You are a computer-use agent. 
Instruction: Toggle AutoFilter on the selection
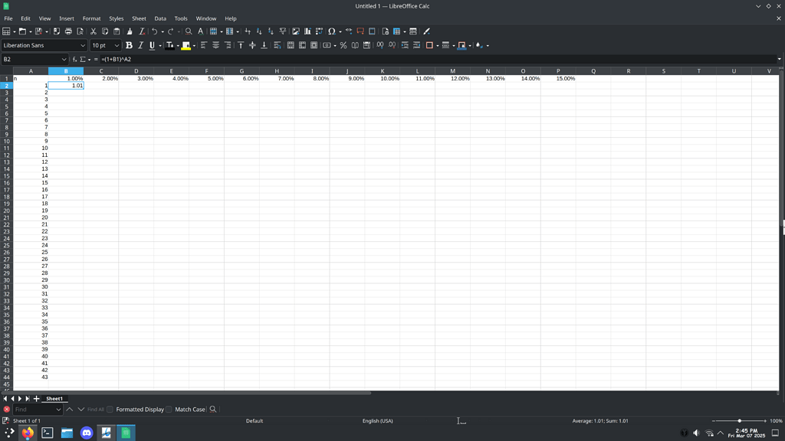pos(282,31)
